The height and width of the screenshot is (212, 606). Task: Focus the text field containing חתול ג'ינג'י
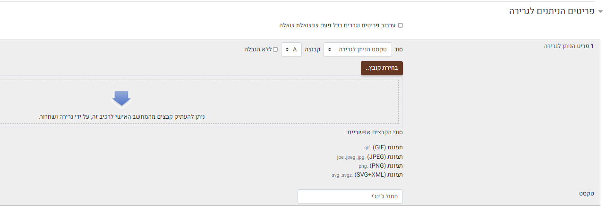(x=350, y=196)
